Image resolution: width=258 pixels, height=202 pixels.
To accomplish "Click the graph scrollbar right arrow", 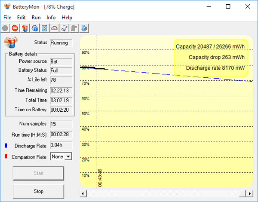I will point(249,193).
